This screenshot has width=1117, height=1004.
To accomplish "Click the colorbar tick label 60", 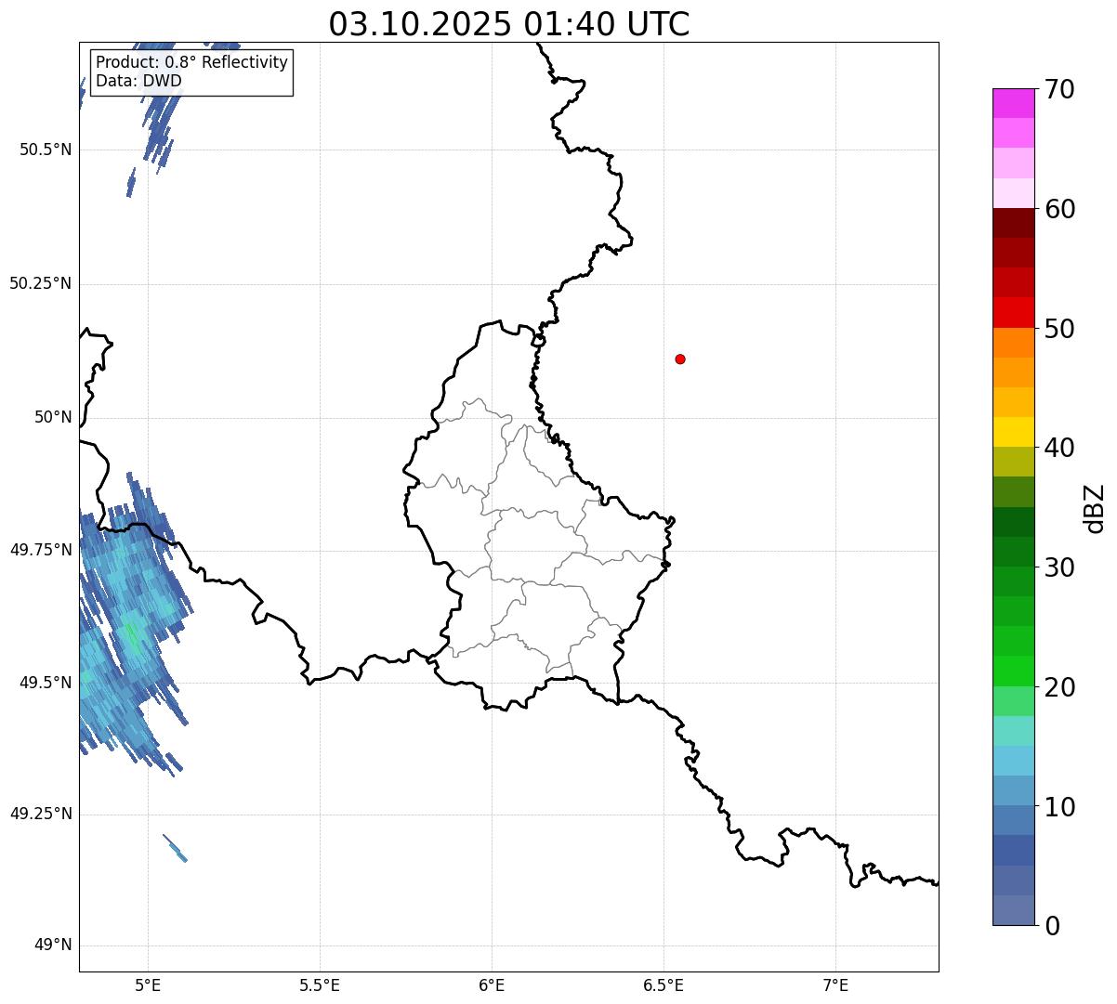I will [1059, 209].
